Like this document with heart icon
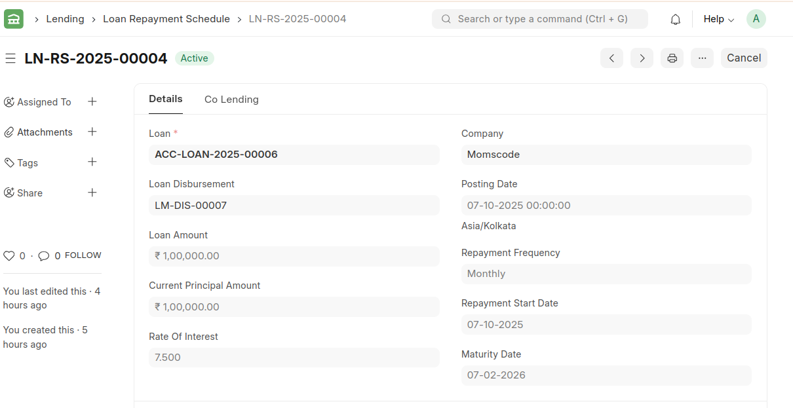 (9, 256)
